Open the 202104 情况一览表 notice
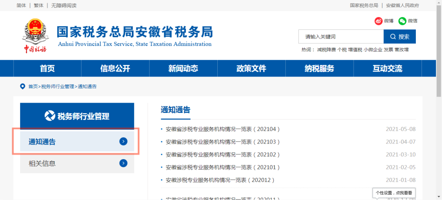Viewport: 442px width, 200px height. click(x=223, y=129)
